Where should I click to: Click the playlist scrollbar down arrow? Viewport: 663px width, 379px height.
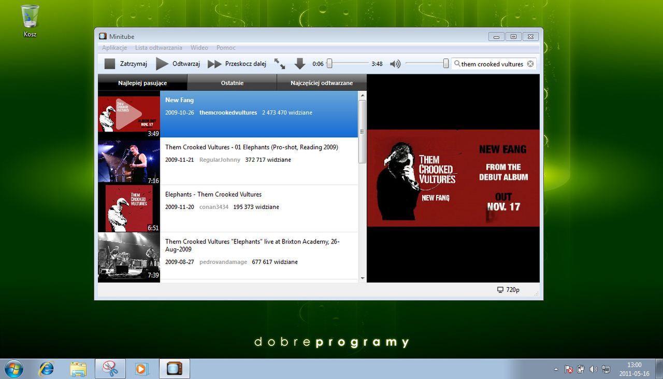pyautogui.click(x=363, y=278)
